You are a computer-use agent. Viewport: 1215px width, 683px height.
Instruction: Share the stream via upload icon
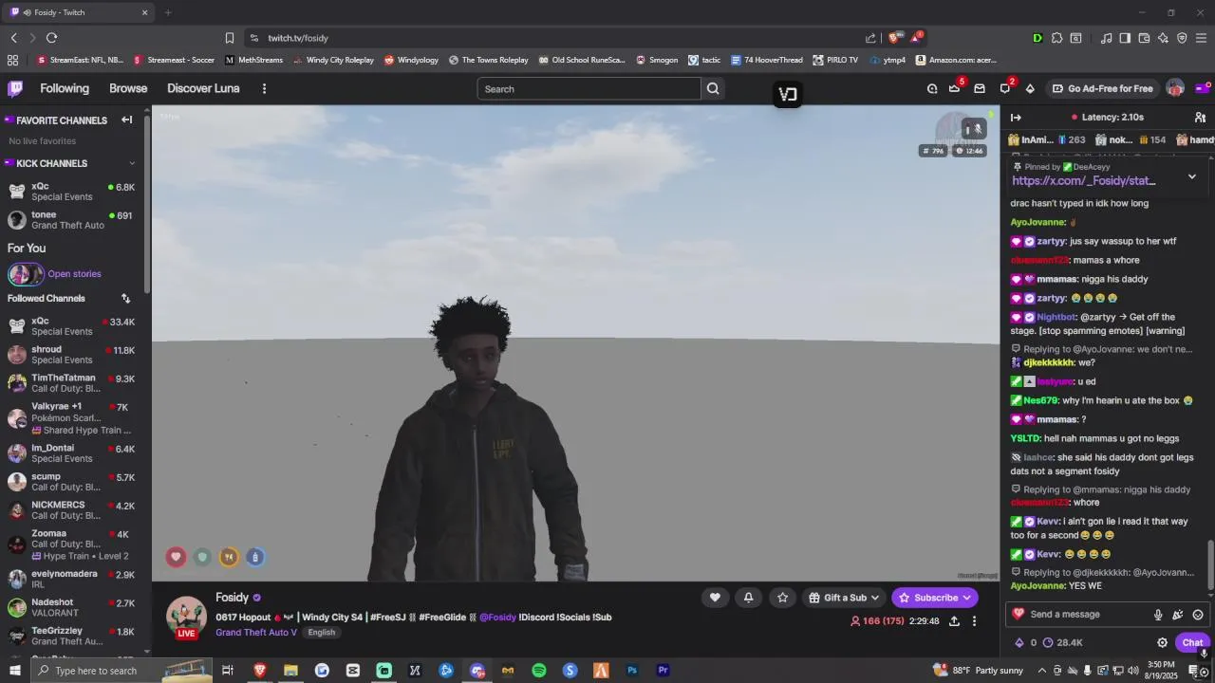954,621
